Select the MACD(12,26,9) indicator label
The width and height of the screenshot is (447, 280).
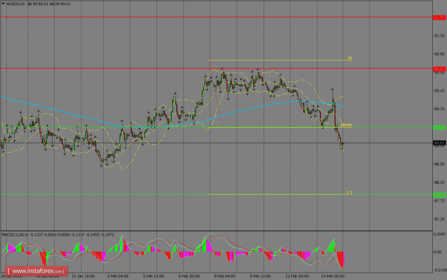pyautogui.click(x=15, y=235)
